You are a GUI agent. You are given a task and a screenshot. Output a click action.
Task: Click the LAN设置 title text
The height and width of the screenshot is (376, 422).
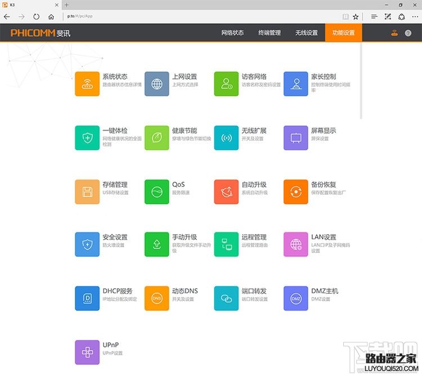(324, 237)
